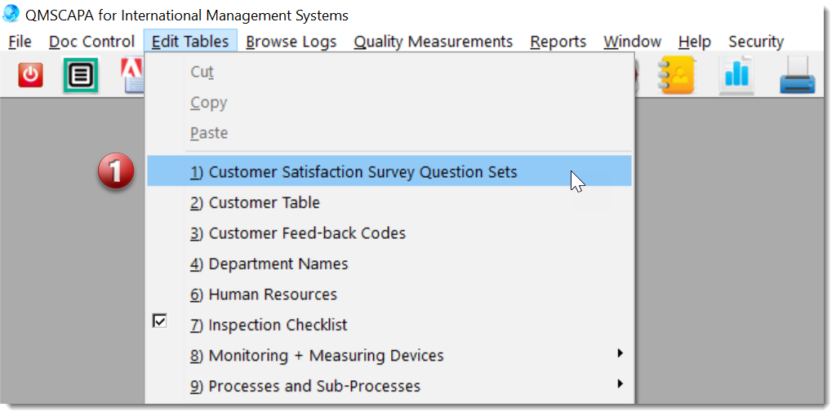Image resolution: width=836 pixels, height=416 pixels.
Task: Open the green-bordered document list icon
Action: tap(81, 75)
